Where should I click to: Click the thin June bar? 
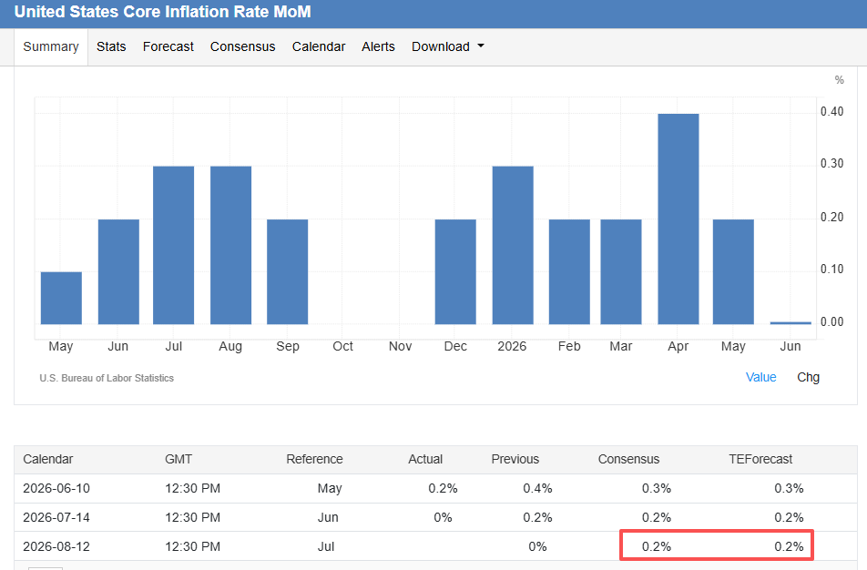click(x=790, y=323)
